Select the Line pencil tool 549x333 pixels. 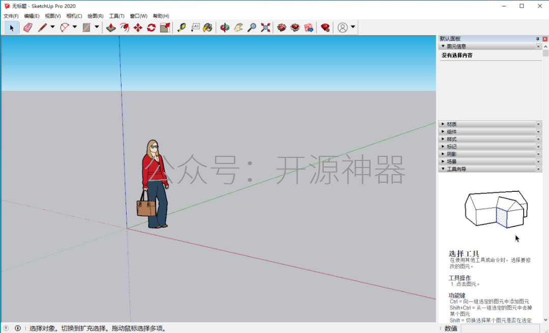point(42,27)
